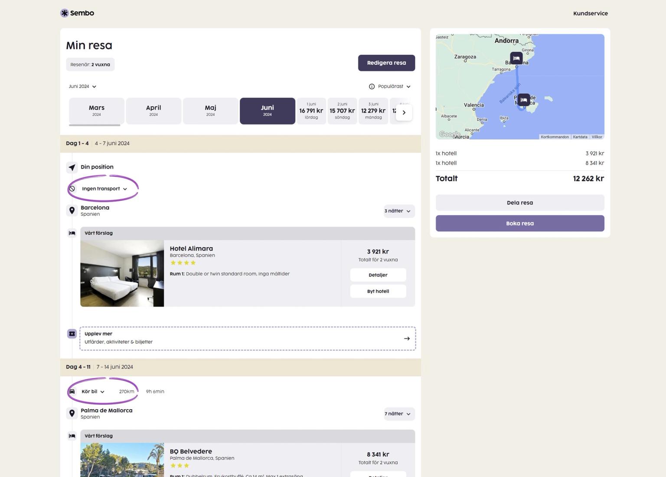Screen dimensions: 666x477
Task: Click Boka resa button
Action: pos(520,224)
